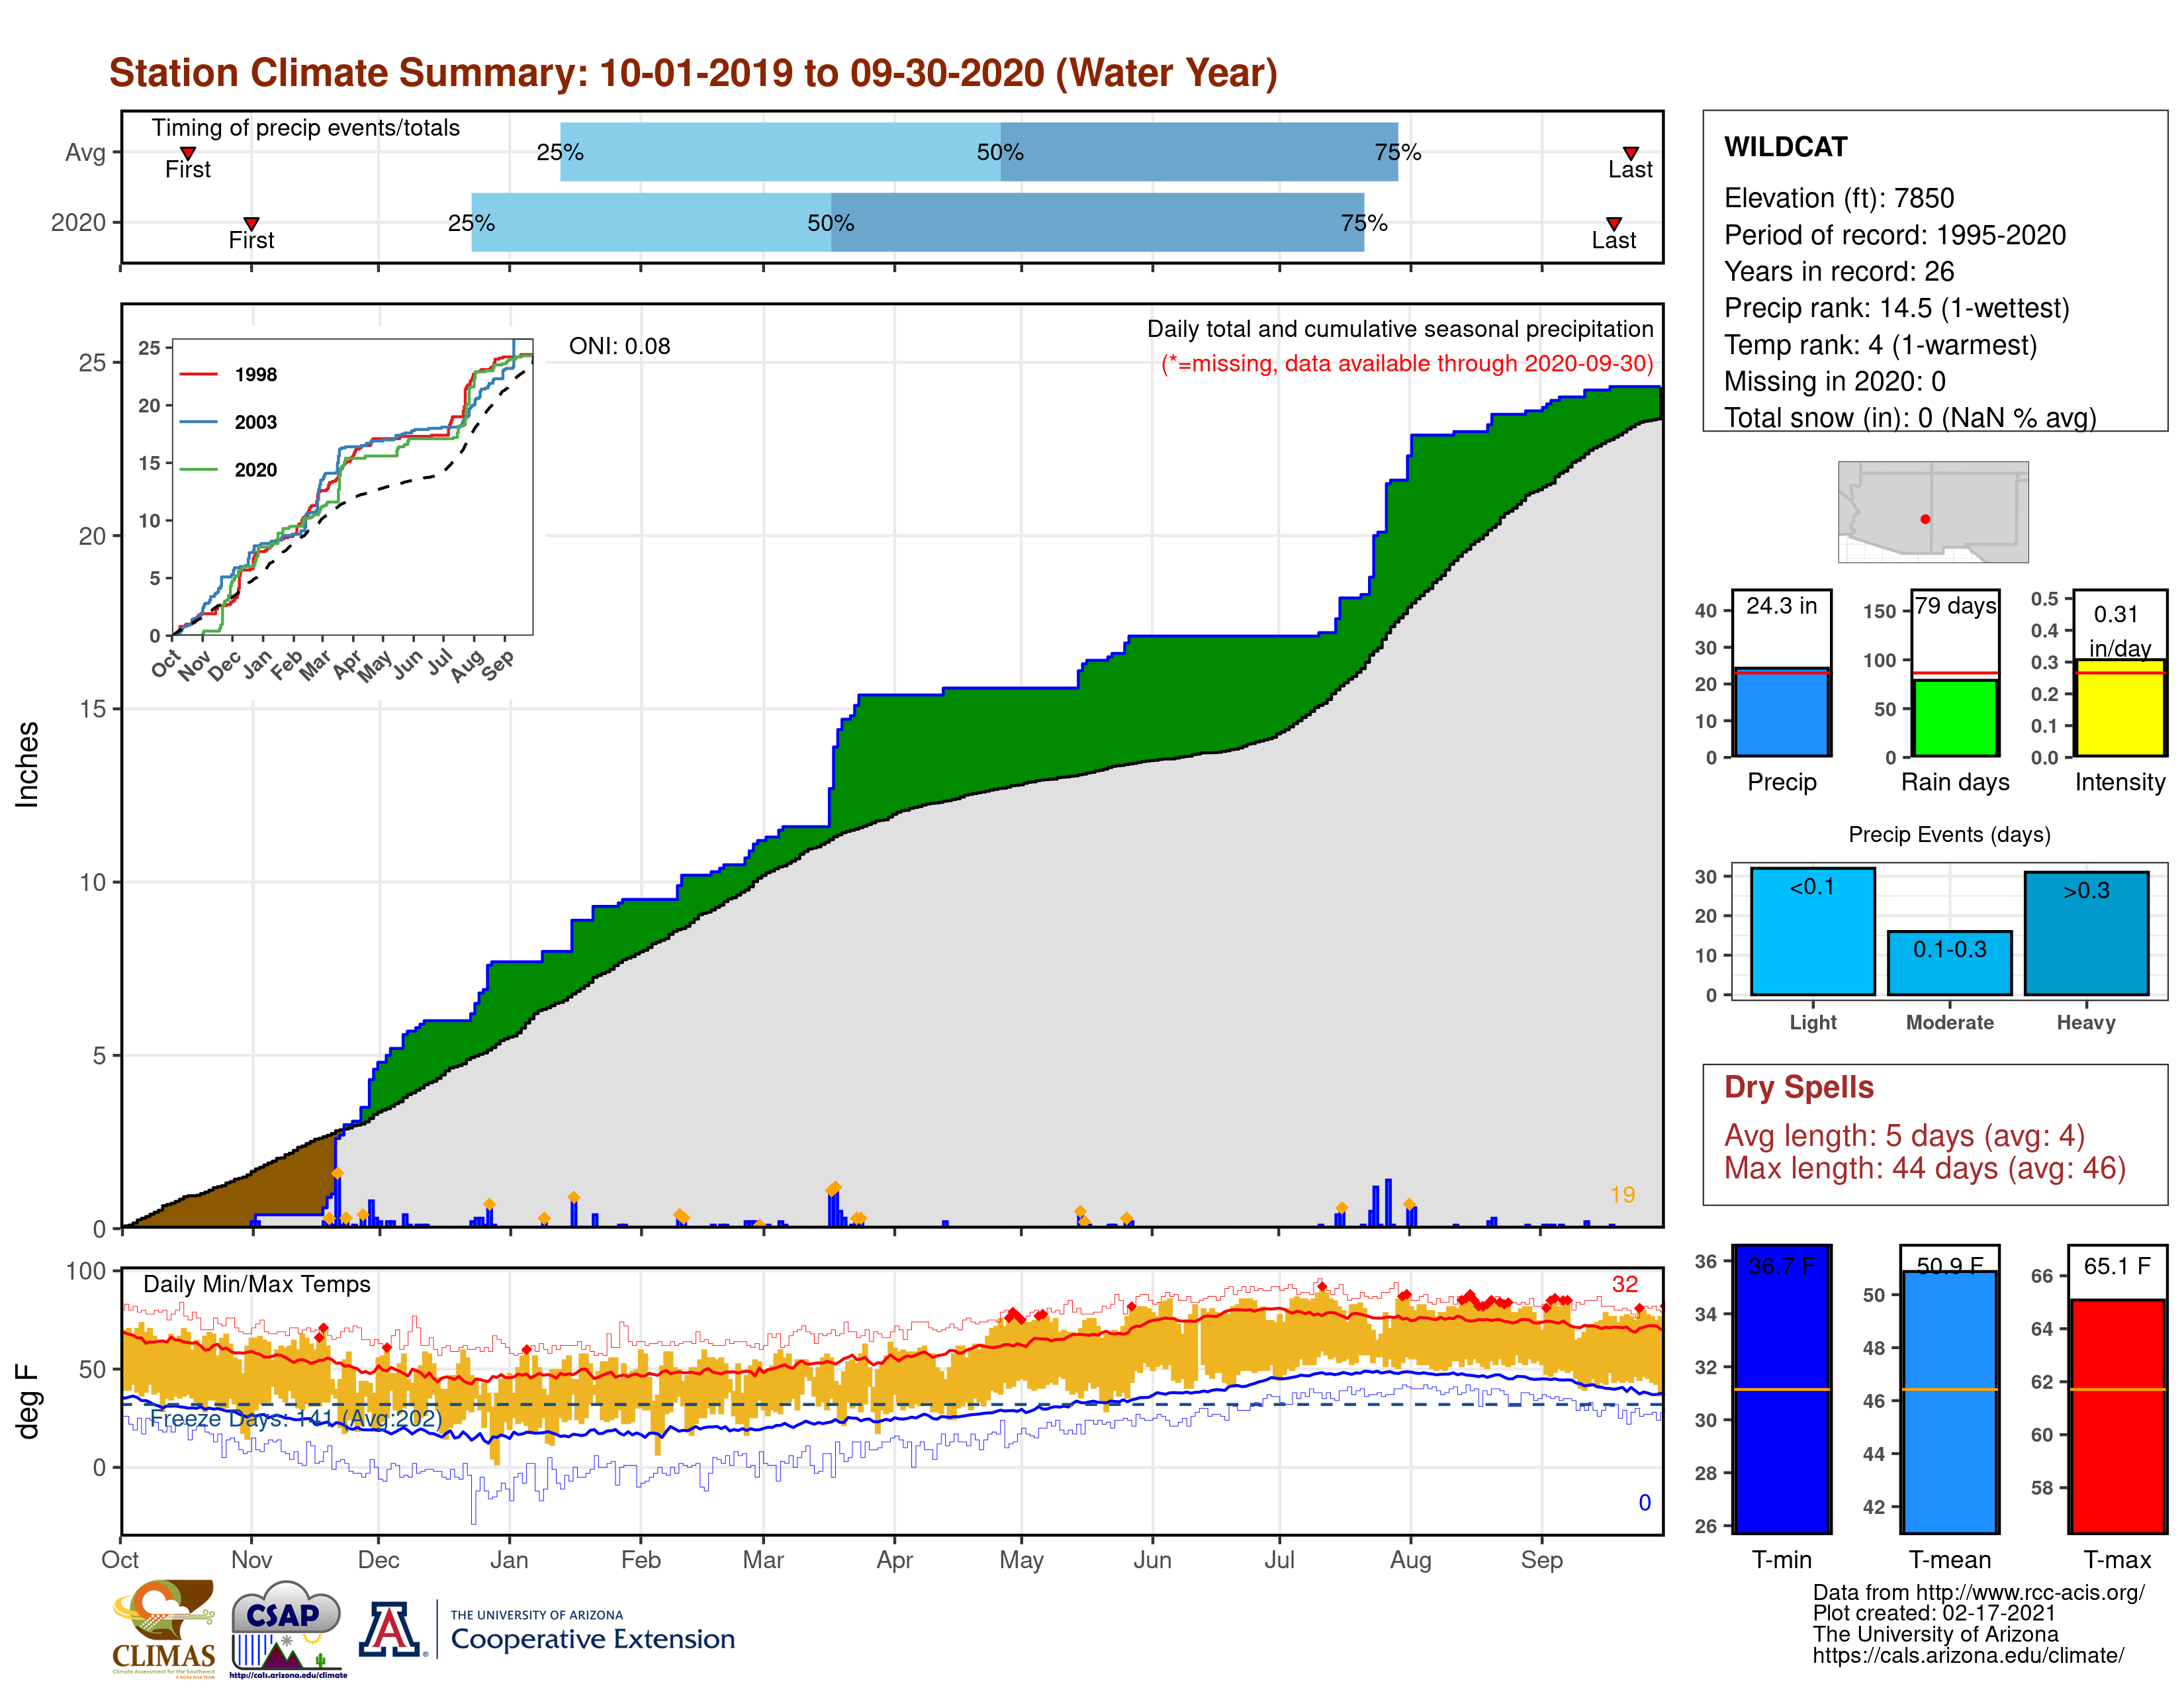Click 'Temp rank: 4 (1-warmest)' text

[x=1880, y=345]
